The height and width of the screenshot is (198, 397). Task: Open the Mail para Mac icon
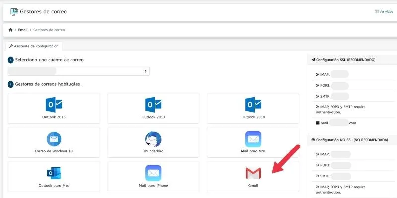click(x=253, y=139)
